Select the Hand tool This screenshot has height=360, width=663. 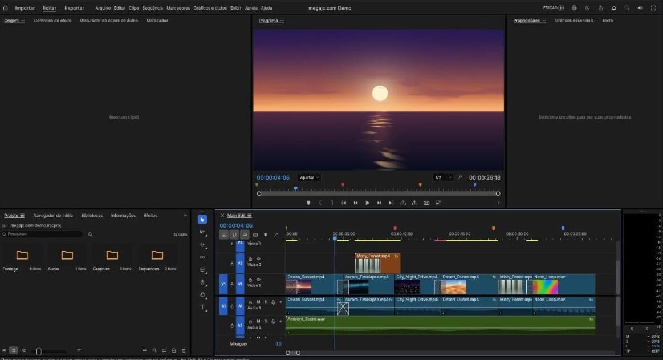(202, 295)
